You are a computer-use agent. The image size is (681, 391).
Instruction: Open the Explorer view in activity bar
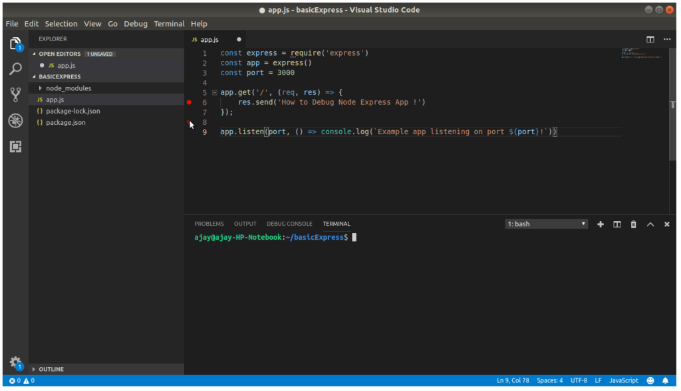pyautogui.click(x=16, y=44)
